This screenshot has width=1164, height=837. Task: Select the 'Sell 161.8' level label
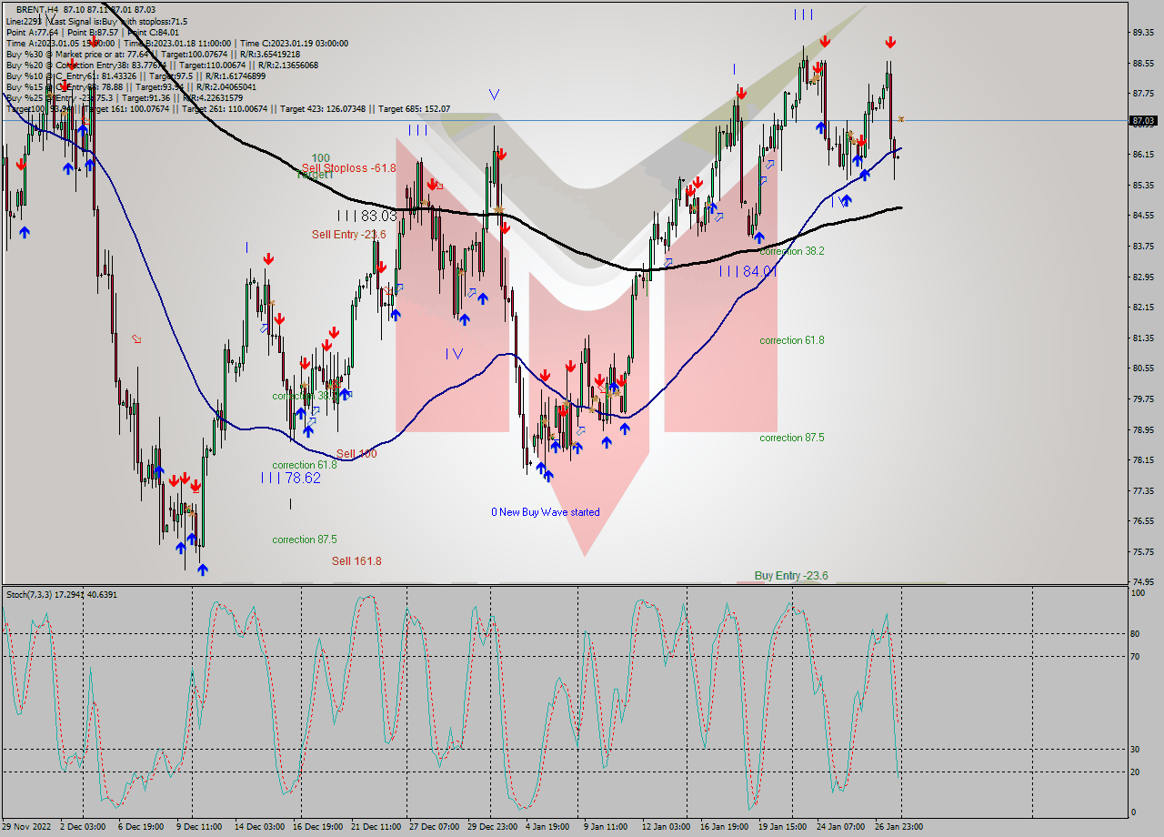click(356, 561)
